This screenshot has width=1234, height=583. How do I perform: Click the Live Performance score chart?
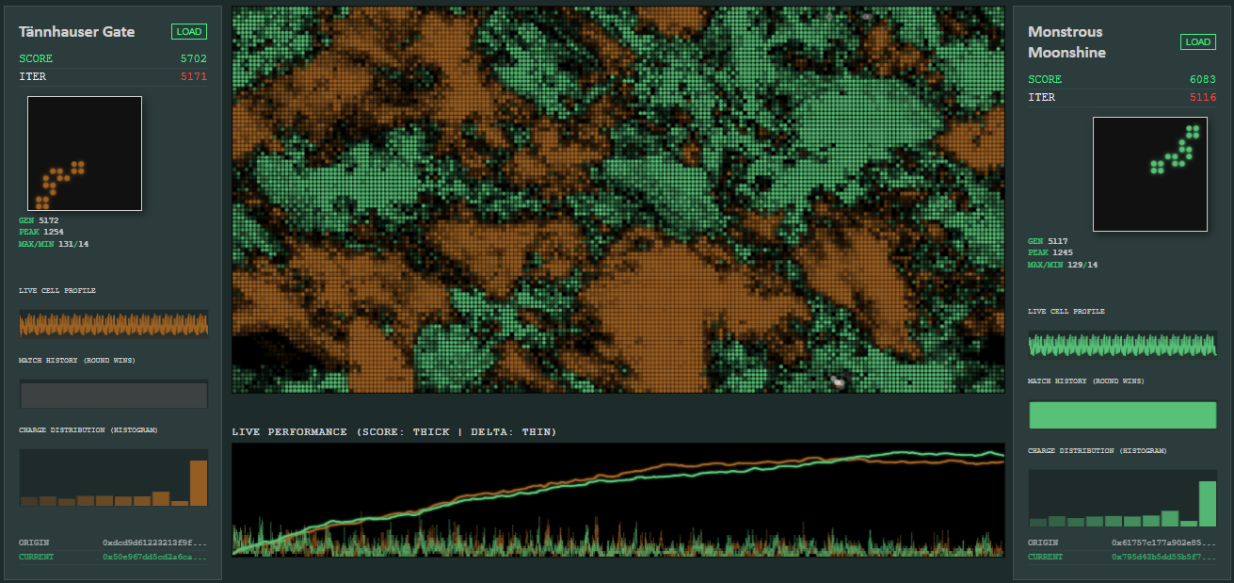tap(618, 500)
